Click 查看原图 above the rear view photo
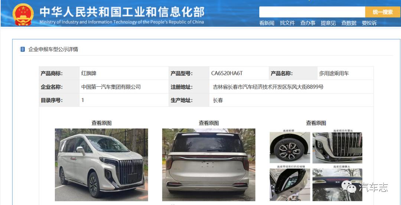Screen dimensions: 401x205 tap(209, 123)
